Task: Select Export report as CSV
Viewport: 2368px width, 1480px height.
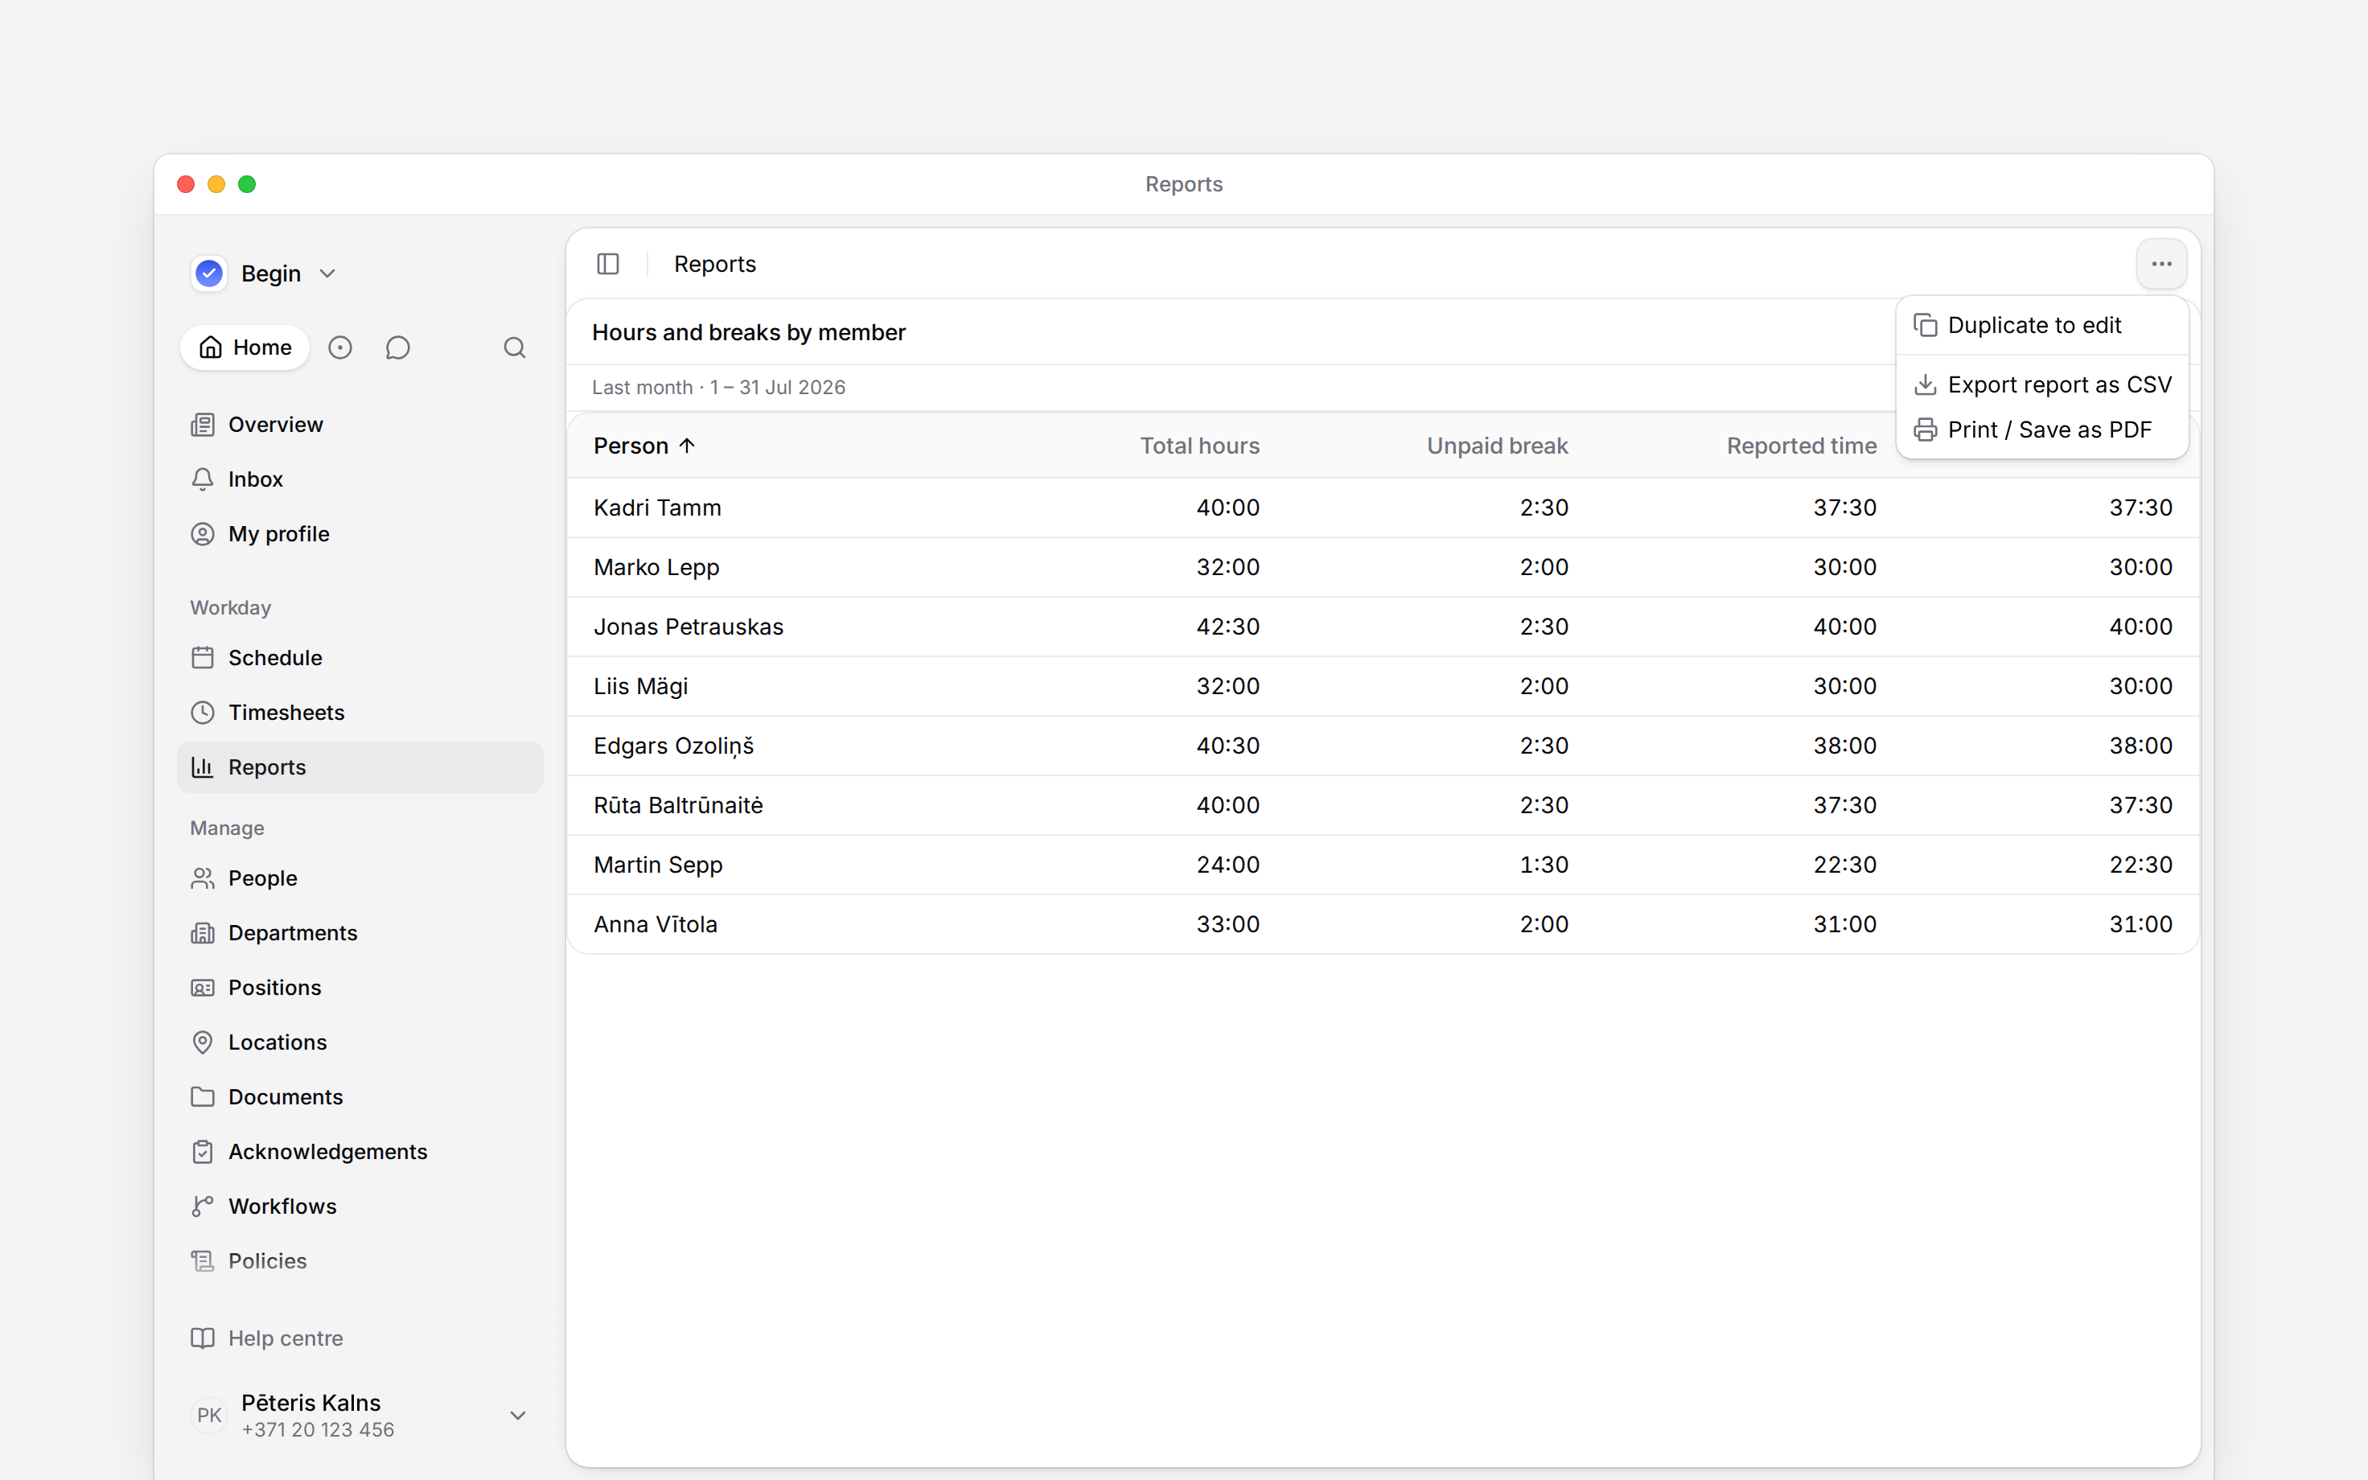Action: [x=2042, y=384]
